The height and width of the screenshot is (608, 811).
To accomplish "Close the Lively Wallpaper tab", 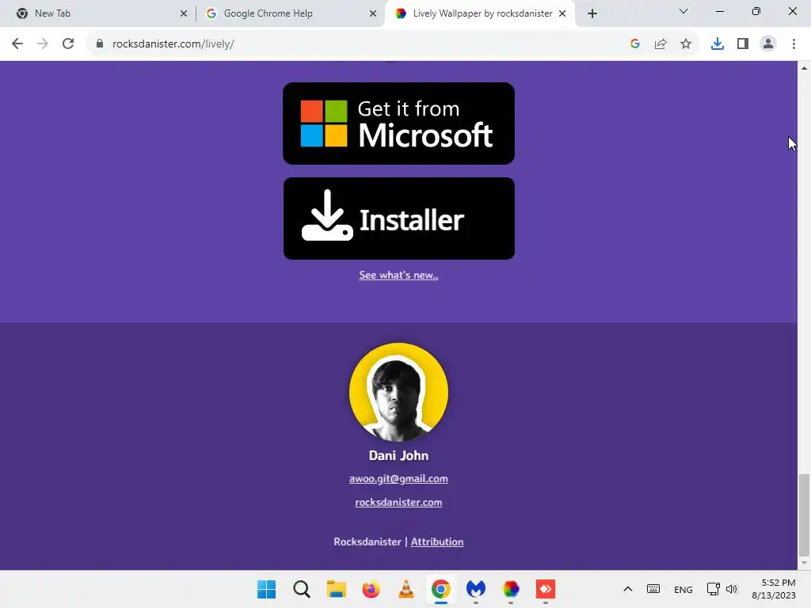I will (x=562, y=13).
